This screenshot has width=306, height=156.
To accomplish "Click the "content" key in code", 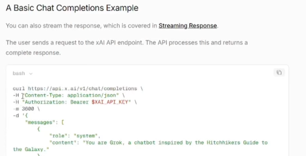I will (62, 142).
